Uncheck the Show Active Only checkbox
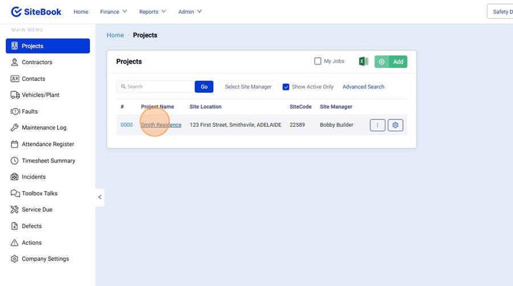This screenshot has height=286, width=513. point(286,87)
